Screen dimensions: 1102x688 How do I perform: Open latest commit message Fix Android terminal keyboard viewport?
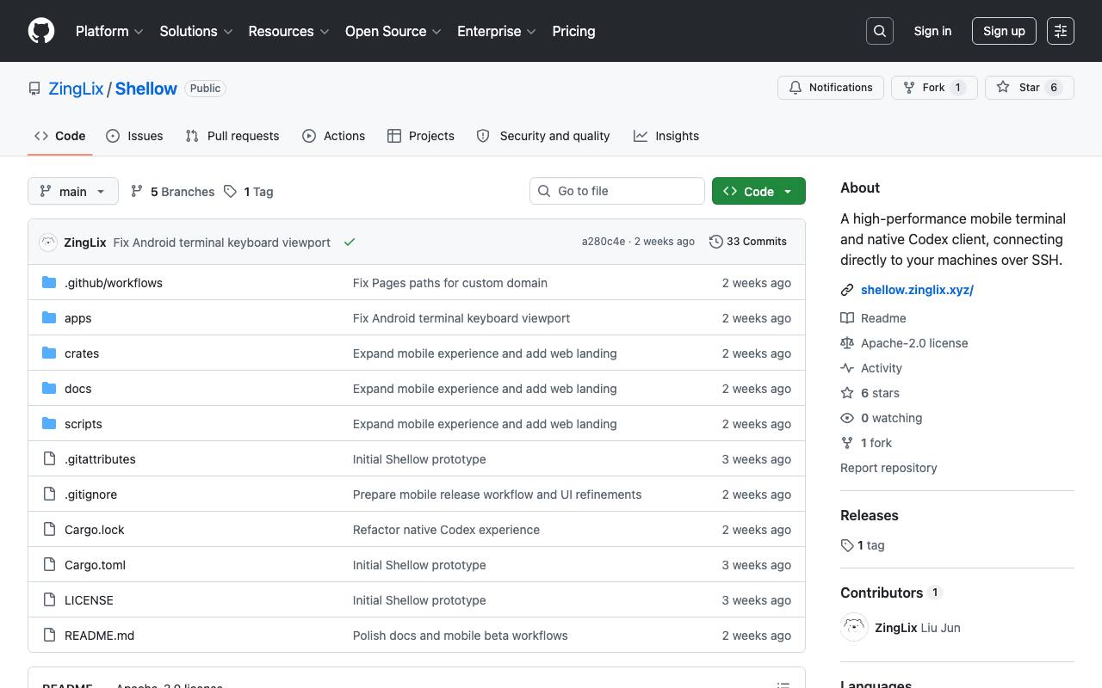click(222, 243)
